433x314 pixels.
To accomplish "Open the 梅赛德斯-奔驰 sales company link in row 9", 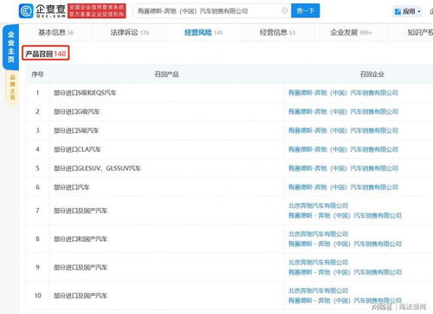I will point(345,272).
